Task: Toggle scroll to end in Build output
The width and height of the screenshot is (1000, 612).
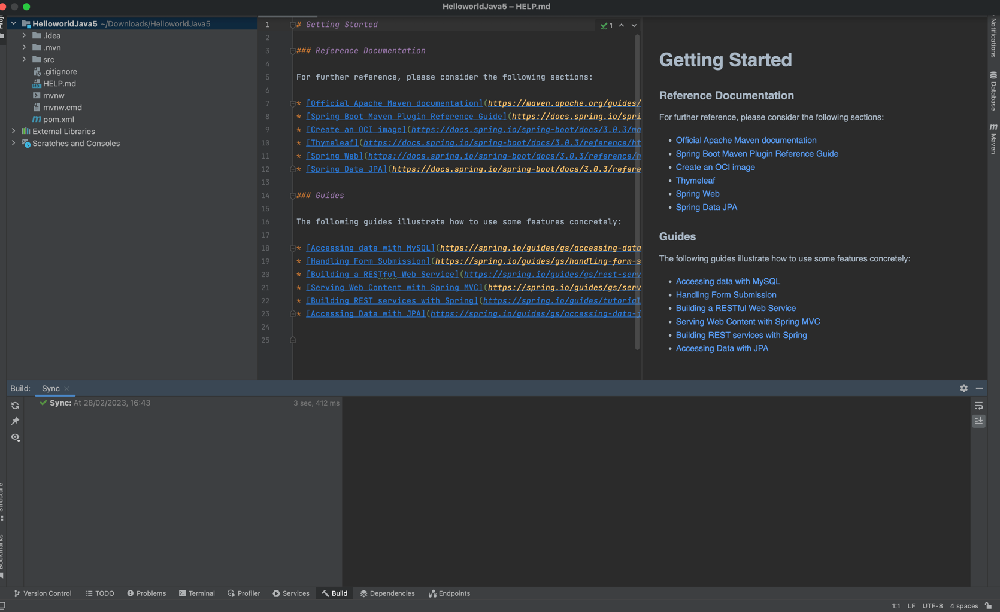Action: (x=979, y=421)
